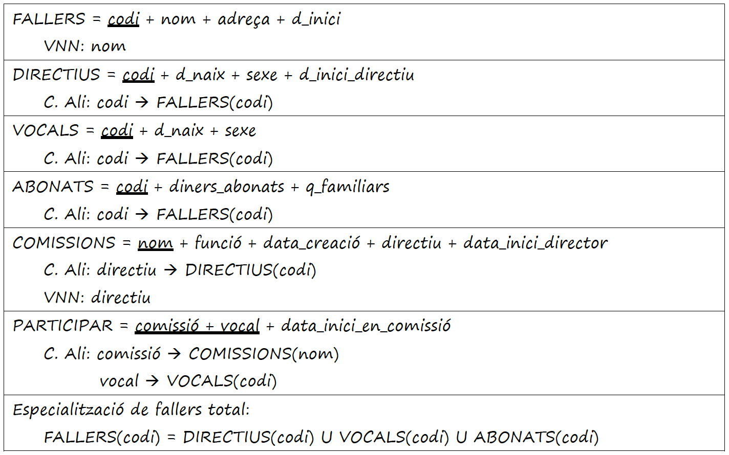This screenshot has height=455, width=729.
Task: Click the d_inici attribute in FALLERS definition
Action: tap(316, 19)
